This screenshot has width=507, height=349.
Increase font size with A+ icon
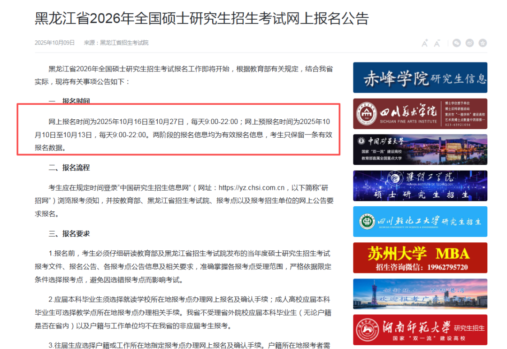(x=424, y=43)
